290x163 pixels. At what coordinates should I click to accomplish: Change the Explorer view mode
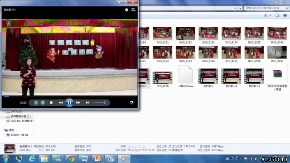(266, 15)
